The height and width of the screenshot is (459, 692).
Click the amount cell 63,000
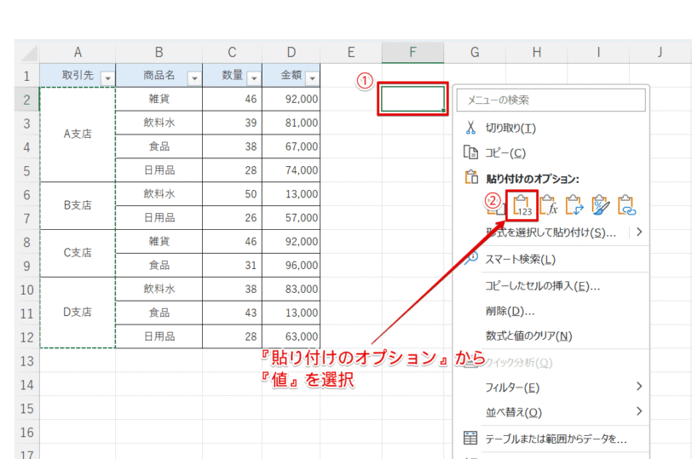(x=291, y=337)
